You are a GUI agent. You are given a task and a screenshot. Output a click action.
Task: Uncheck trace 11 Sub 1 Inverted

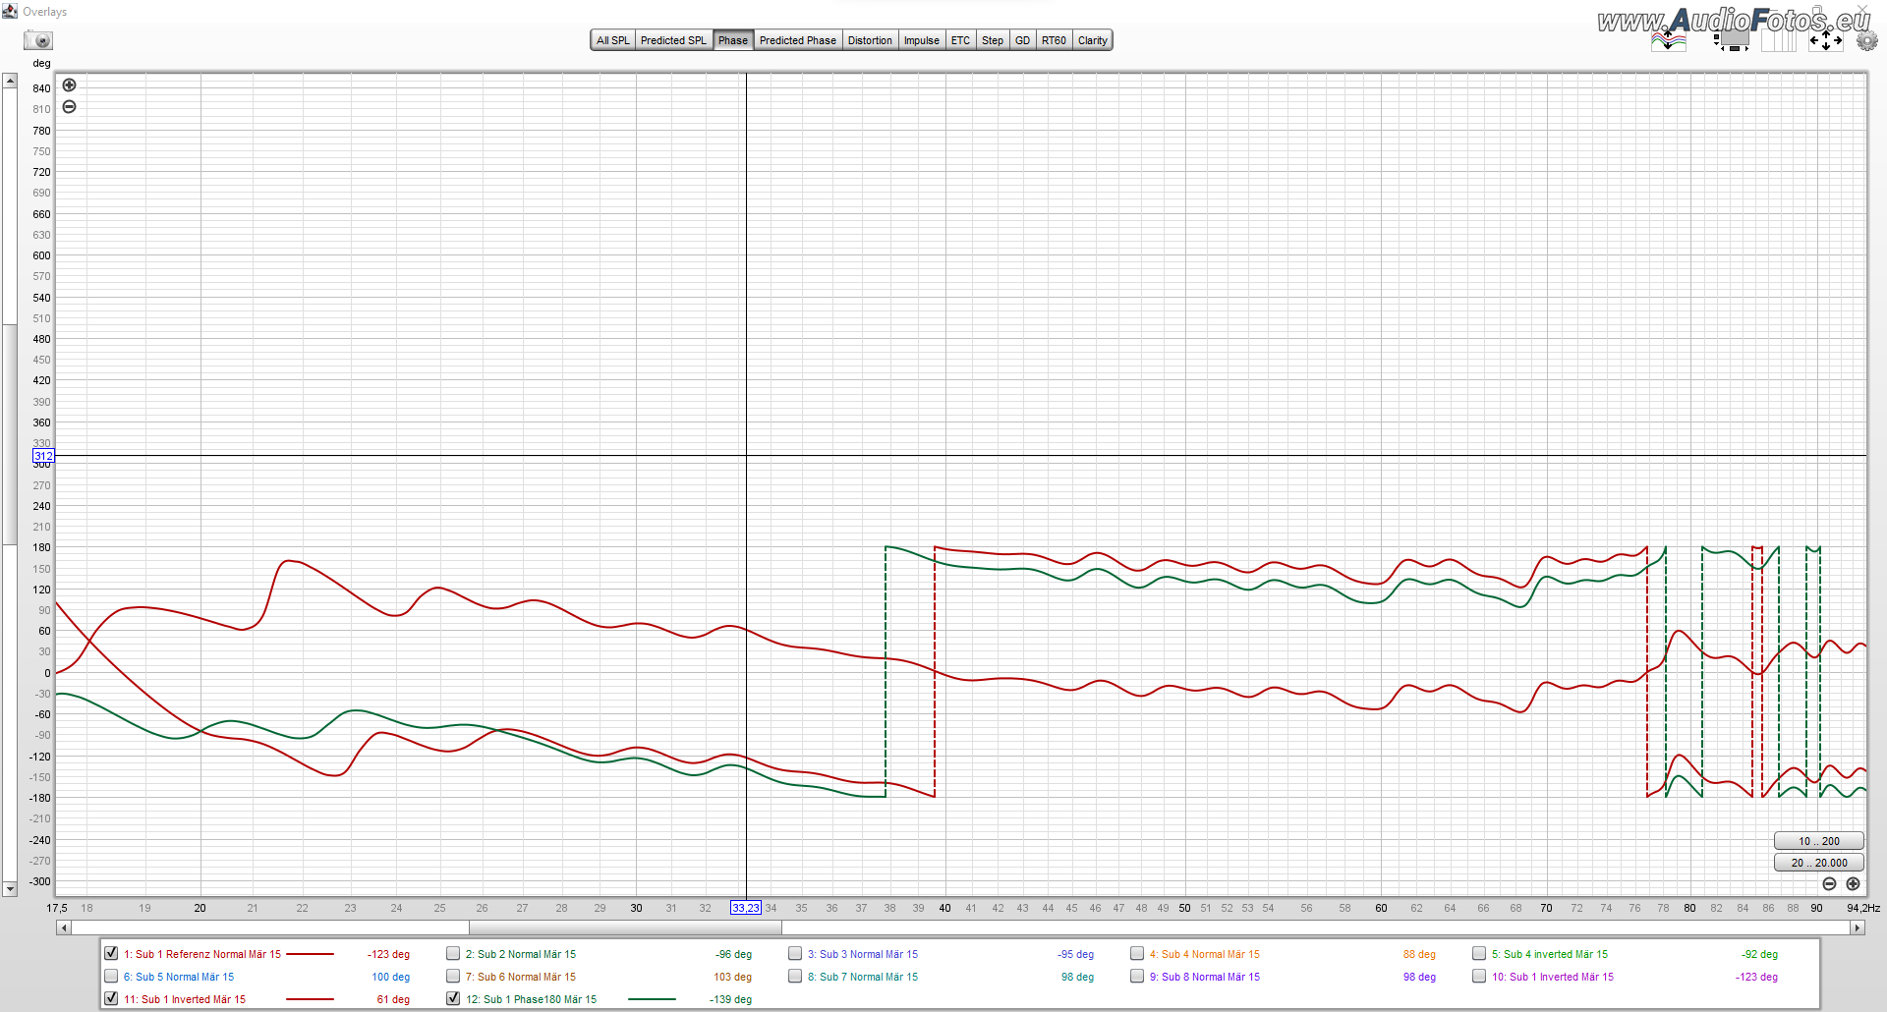(x=111, y=998)
